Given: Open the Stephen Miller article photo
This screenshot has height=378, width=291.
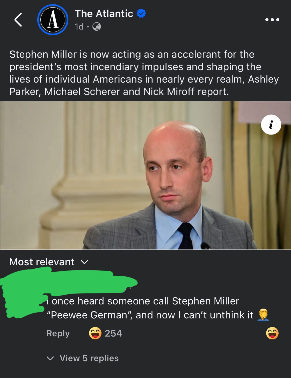Looking at the screenshot, I should (x=146, y=175).
